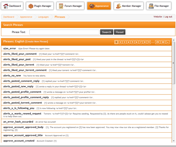The image size is (176, 147).
Task: Go to Appearance breadcrumb link
Action: pos(26,17)
